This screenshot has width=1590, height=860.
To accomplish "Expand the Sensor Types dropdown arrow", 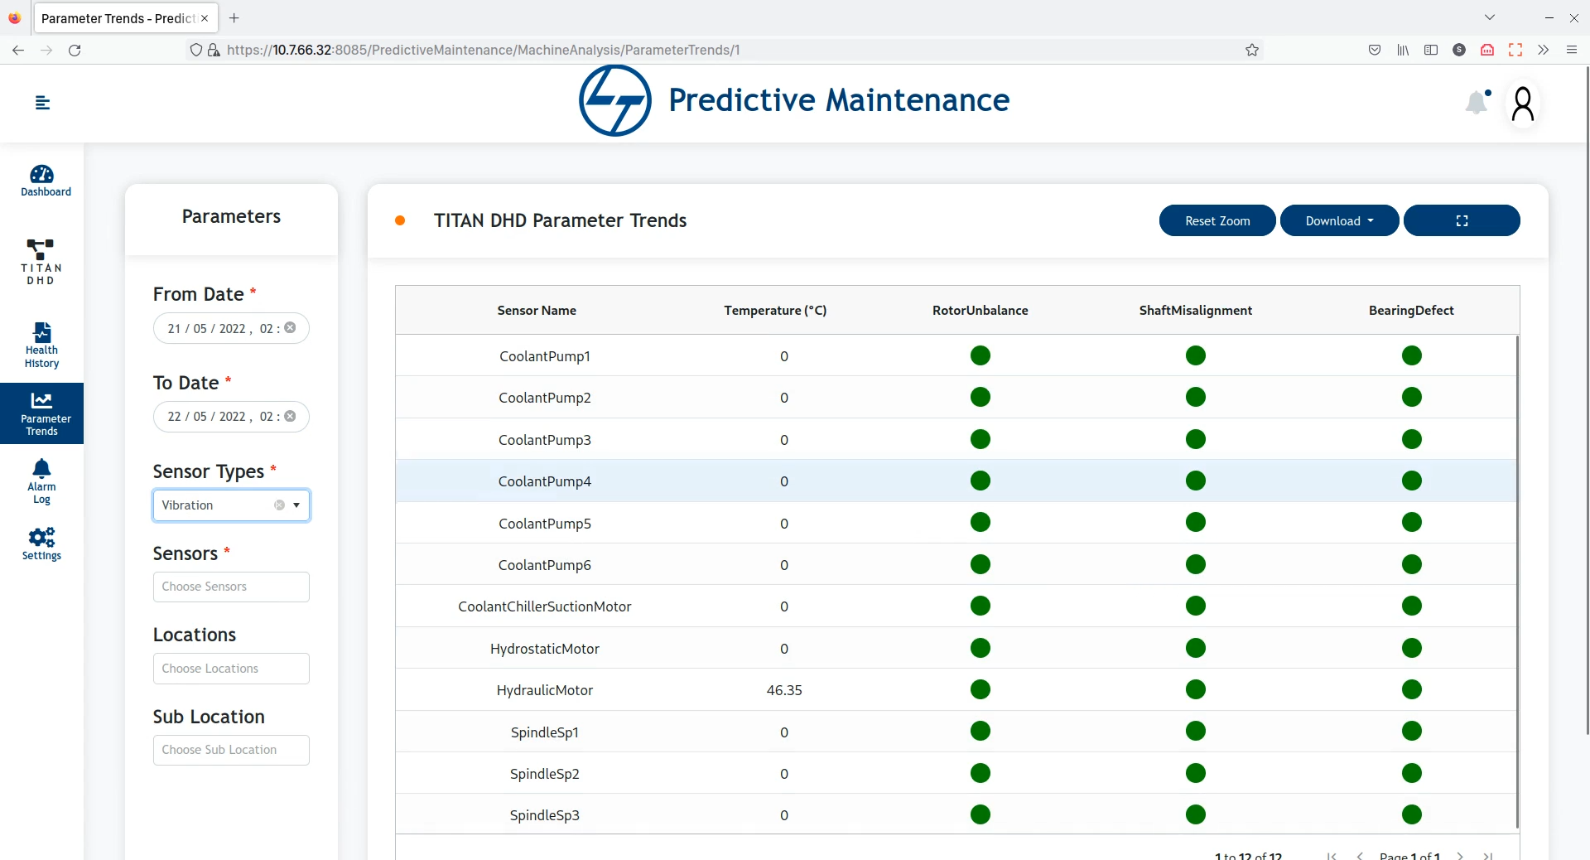I will tap(296, 505).
